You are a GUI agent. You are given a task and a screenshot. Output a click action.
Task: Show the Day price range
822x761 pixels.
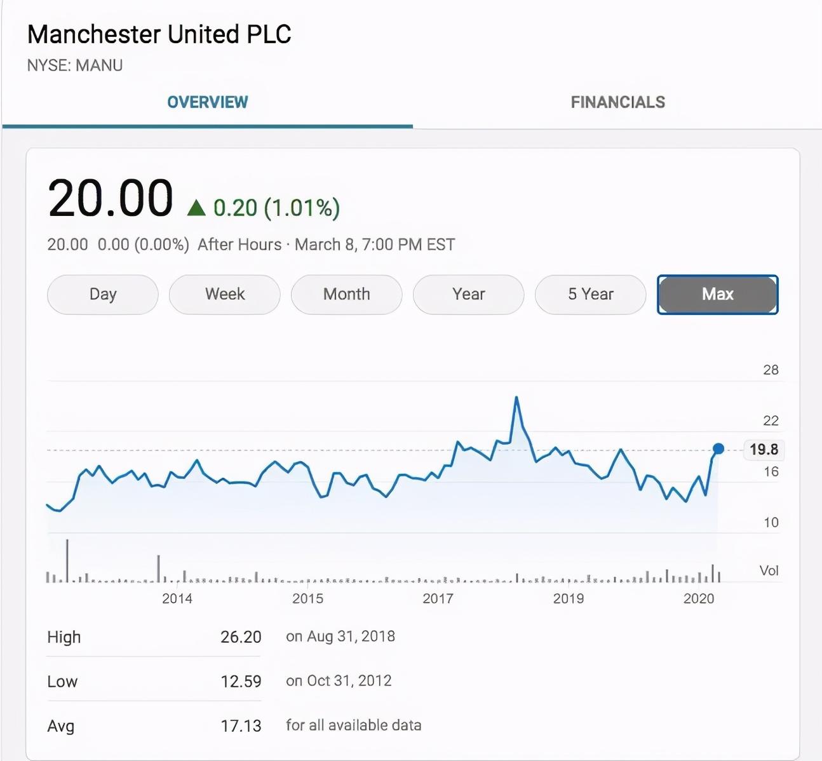click(102, 294)
